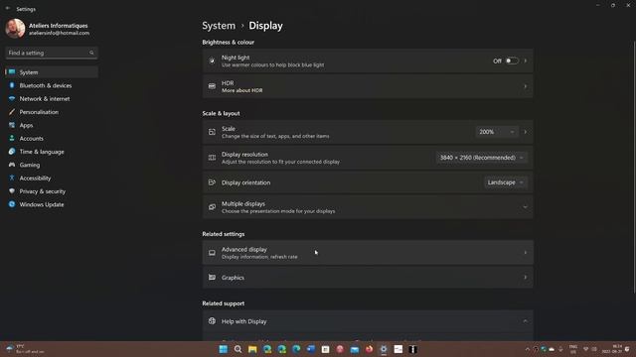Viewport: 636px width, 357px height.
Task: Click the Multiple displays icon
Action: [212, 207]
